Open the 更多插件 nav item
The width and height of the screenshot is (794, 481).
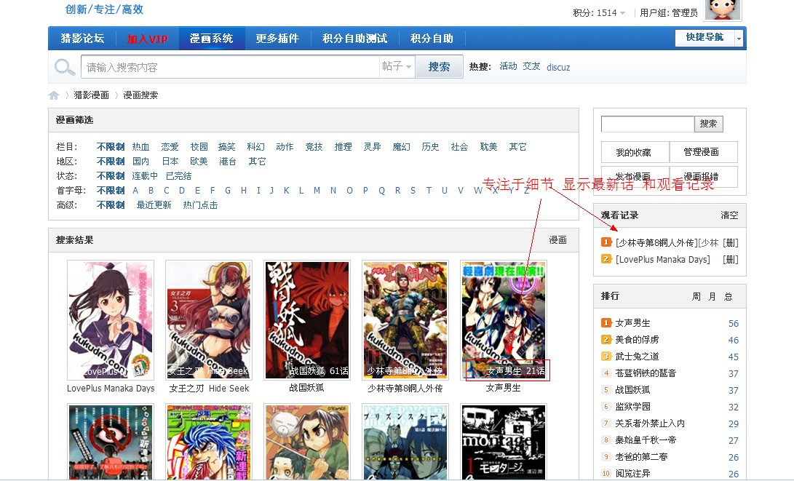(277, 39)
